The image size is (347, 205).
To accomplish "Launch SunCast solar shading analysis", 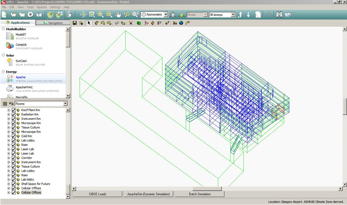I will pyautogui.click(x=22, y=61).
